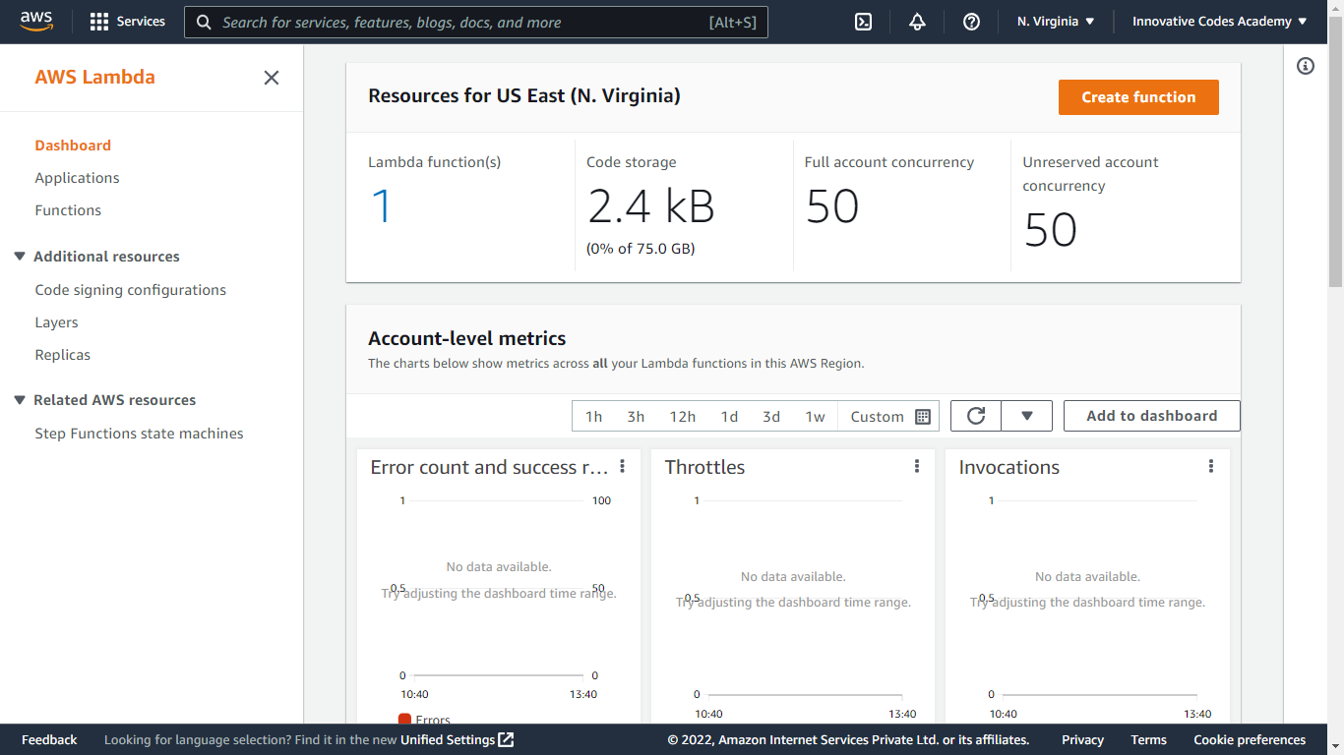Click the search magnifier icon
Viewport: 1344px width, 755px height.
pos(204,22)
